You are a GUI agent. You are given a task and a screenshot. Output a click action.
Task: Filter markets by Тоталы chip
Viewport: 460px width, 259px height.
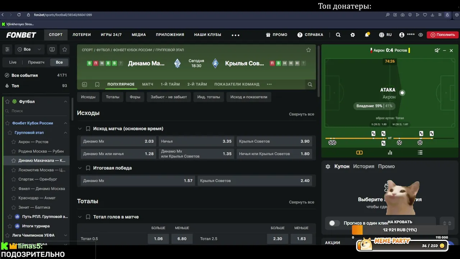(112, 97)
